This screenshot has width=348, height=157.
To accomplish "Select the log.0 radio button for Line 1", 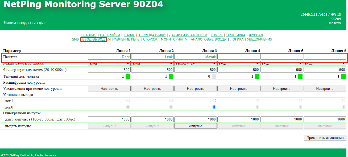I will point(128,107).
